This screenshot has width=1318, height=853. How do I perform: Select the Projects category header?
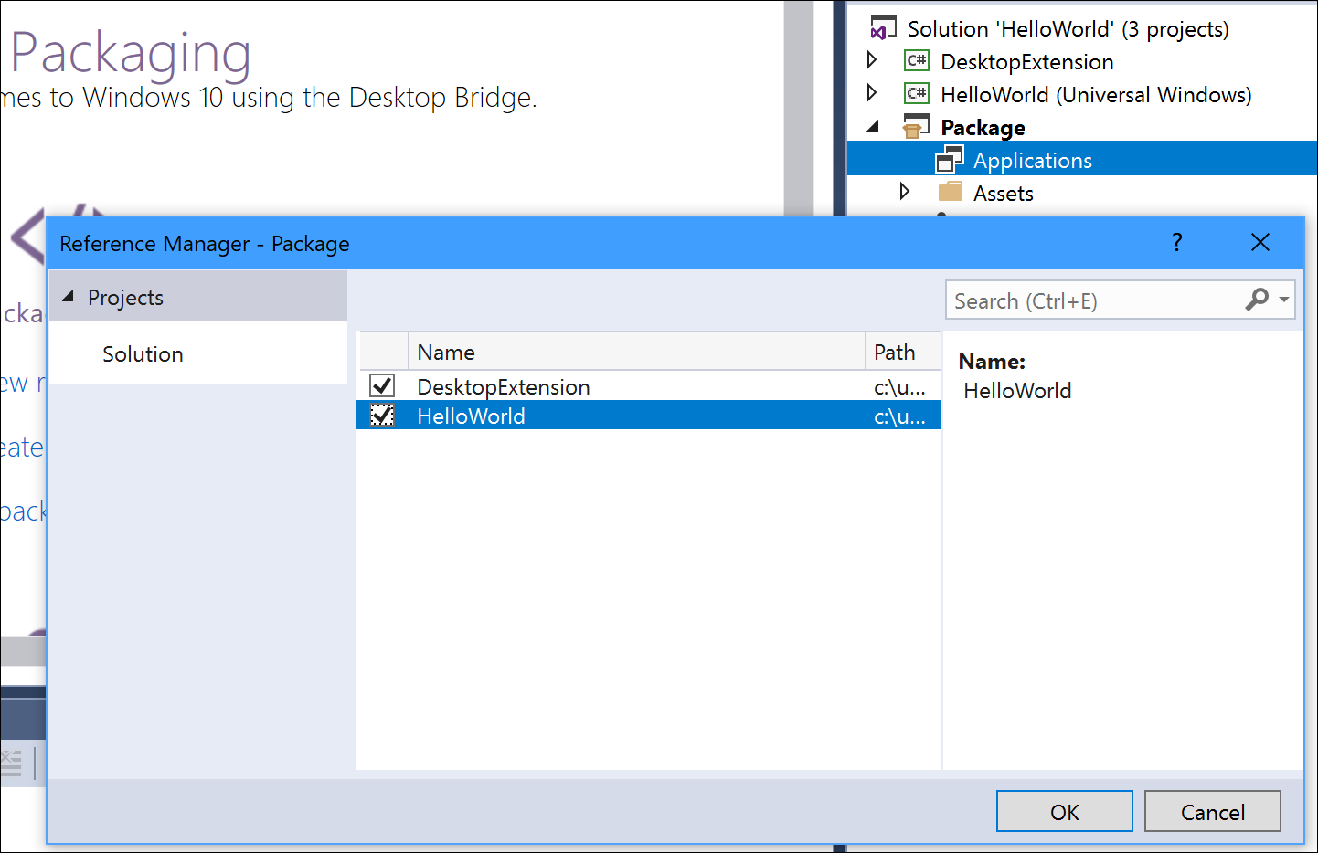click(x=198, y=297)
